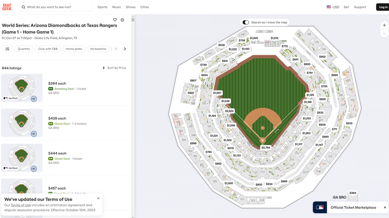Screen dimensions: 389x218
Task: Click the Log in button
Action: click(x=383, y=7)
